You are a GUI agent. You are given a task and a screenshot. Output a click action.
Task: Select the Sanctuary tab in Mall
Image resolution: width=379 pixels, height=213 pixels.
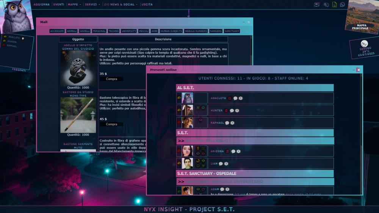click(232, 31)
